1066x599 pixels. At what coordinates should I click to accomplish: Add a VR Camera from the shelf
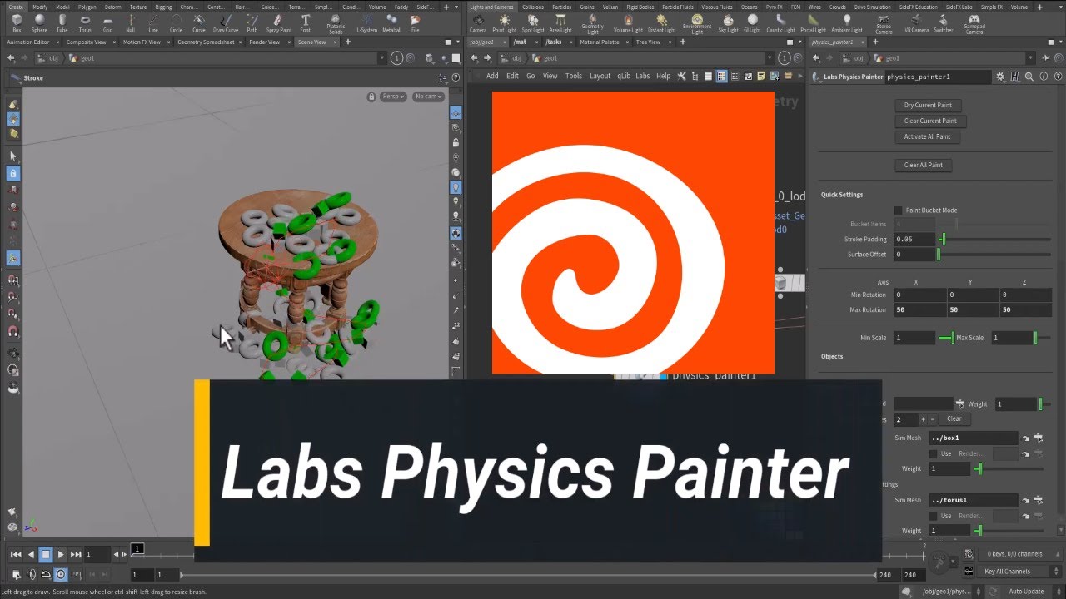[916, 22]
